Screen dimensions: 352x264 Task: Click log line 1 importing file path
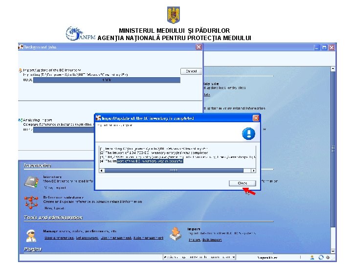pos(154,149)
